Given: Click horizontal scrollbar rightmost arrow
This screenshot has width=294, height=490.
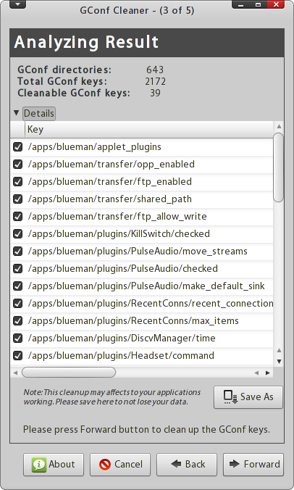Looking at the screenshot, I should click(x=268, y=373).
